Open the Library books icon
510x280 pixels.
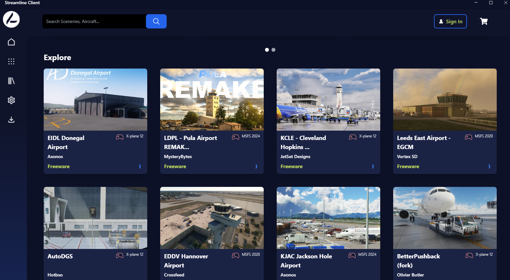point(11,81)
